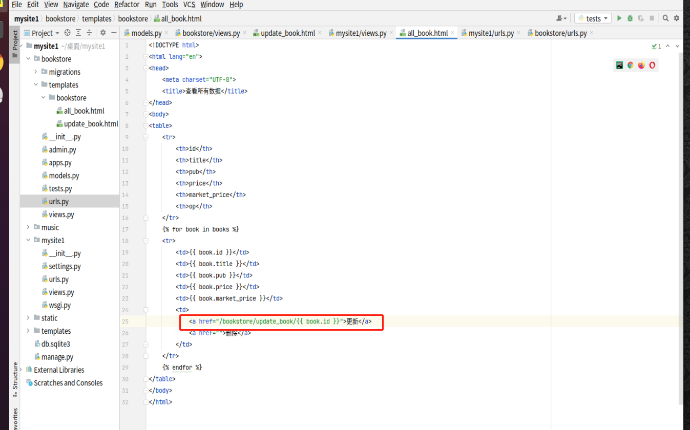Toggle Structure side tool window tab
This screenshot has width=690, height=430.
tap(15, 379)
